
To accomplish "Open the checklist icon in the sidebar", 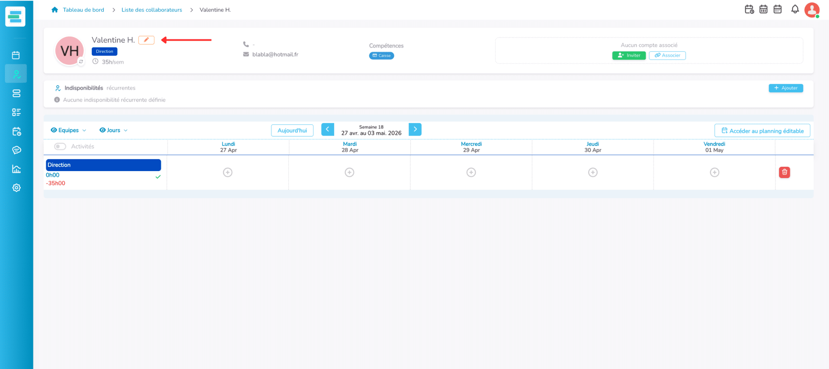I will 16,112.
